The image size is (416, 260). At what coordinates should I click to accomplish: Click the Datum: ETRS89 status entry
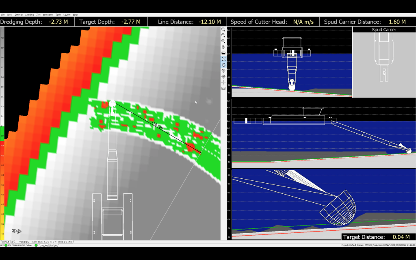(x=364, y=245)
